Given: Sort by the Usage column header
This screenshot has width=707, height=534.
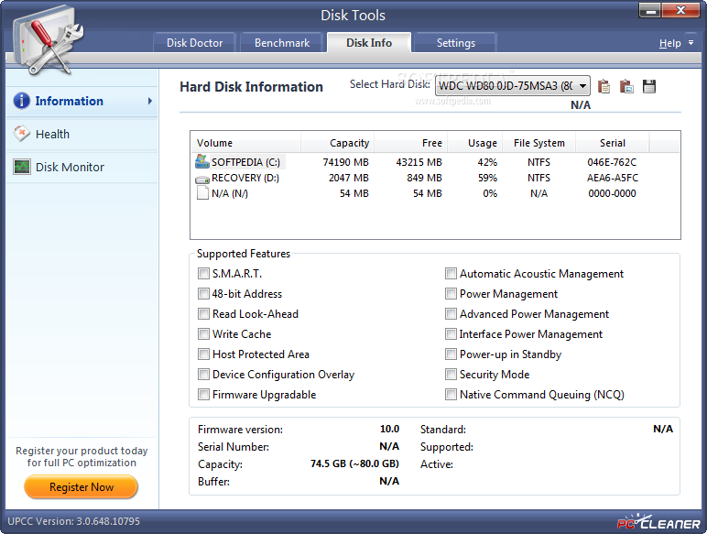Looking at the screenshot, I should coord(474,143).
